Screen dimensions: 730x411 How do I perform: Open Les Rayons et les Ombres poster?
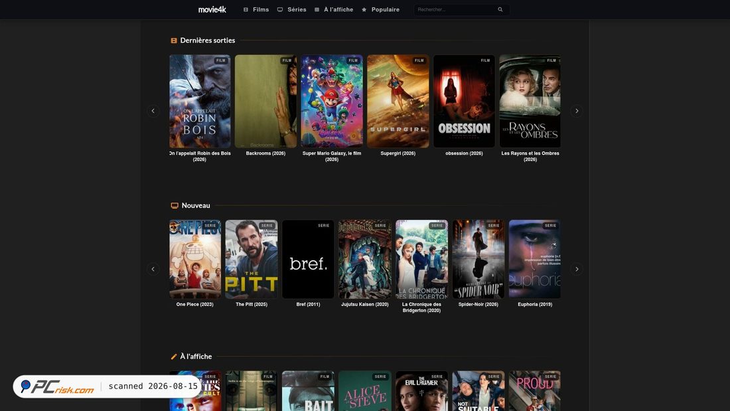(530, 101)
